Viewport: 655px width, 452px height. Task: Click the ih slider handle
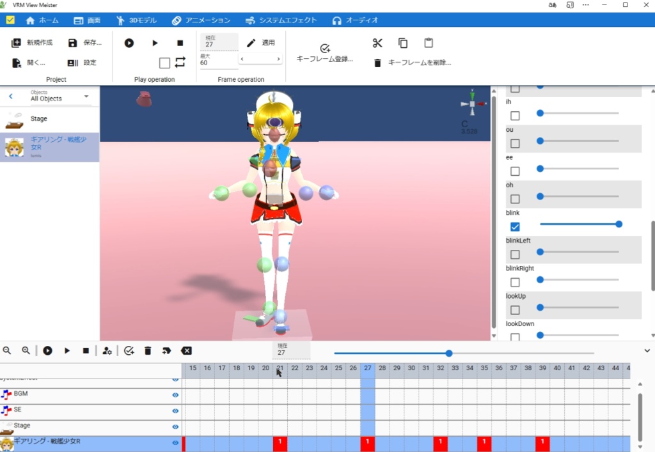(x=540, y=113)
